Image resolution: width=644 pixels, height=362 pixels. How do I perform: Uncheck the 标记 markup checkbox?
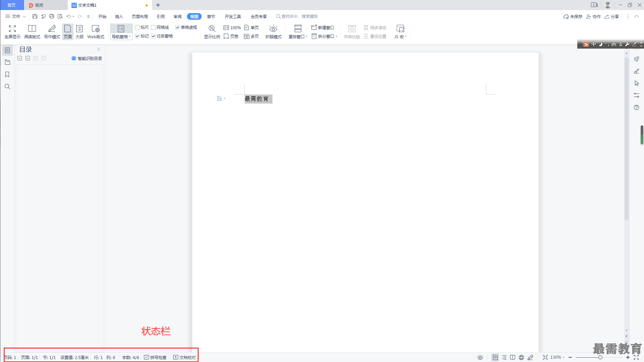tap(137, 36)
